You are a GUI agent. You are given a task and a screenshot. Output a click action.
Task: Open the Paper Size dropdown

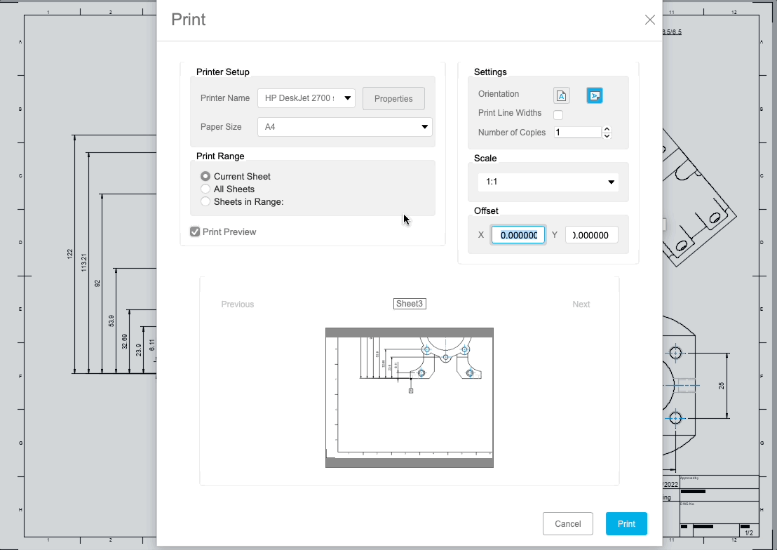point(345,126)
